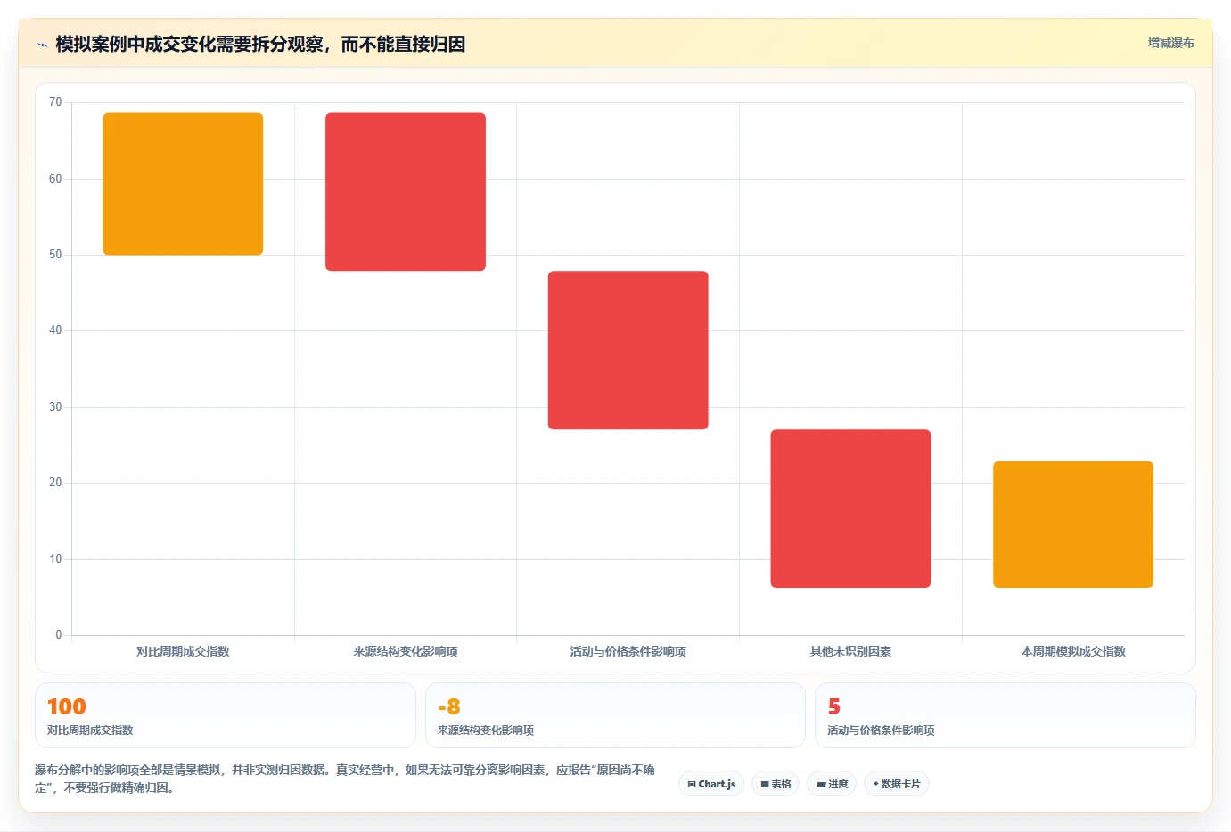The image size is (1231, 832).
Task: Click the y-axis value 10
Action: coord(55,559)
